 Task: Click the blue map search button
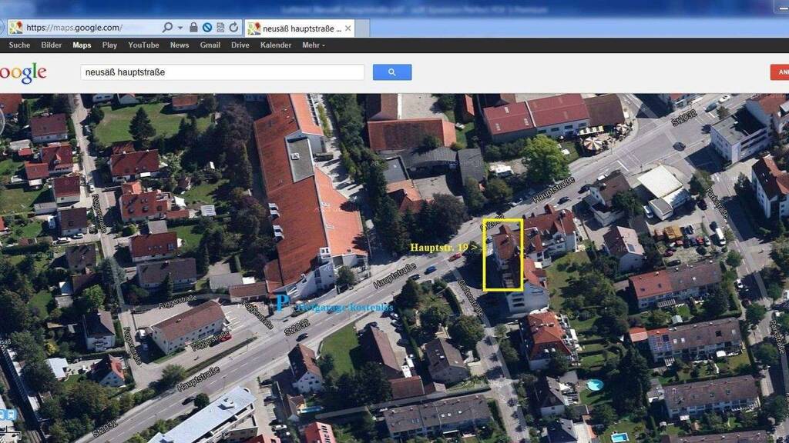pos(392,72)
